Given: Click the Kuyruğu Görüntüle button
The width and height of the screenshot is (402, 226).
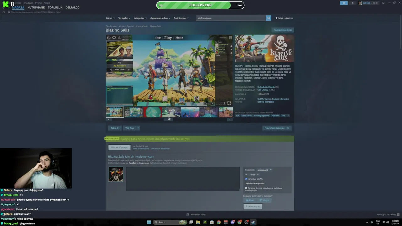Looking at the screenshot, I should 277,128.
